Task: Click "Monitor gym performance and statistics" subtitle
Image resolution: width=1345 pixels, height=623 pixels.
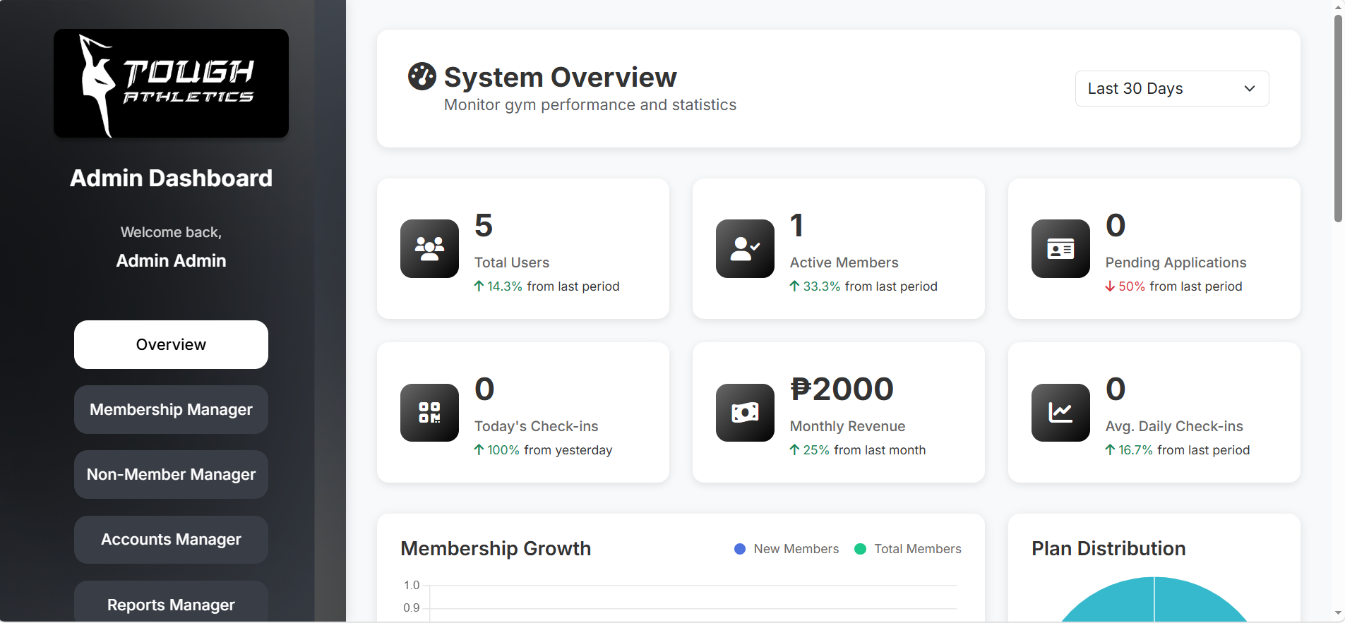Action: [590, 104]
